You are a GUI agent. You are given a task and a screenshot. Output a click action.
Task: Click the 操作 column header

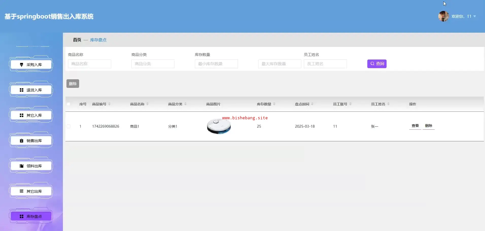(412, 104)
